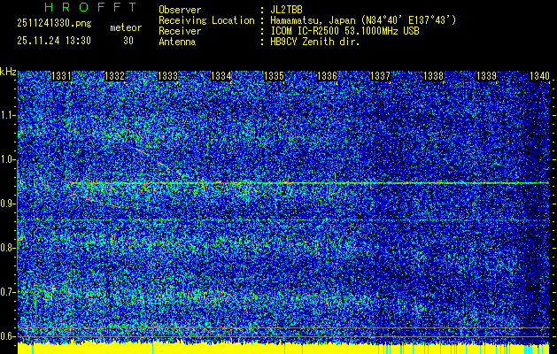Click the 1331 time marker
The height and width of the screenshot is (354, 557).
(62, 77)
